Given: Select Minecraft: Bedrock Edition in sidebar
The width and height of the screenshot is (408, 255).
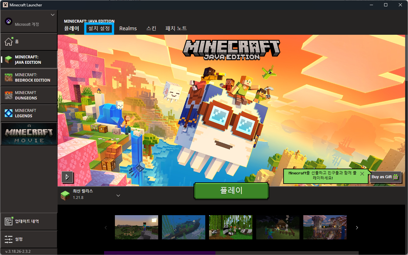Looking at the screenshot, I should [x=29, y=77].
